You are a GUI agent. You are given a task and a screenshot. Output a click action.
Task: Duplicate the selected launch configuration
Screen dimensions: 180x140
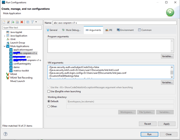tap(17, 22)
